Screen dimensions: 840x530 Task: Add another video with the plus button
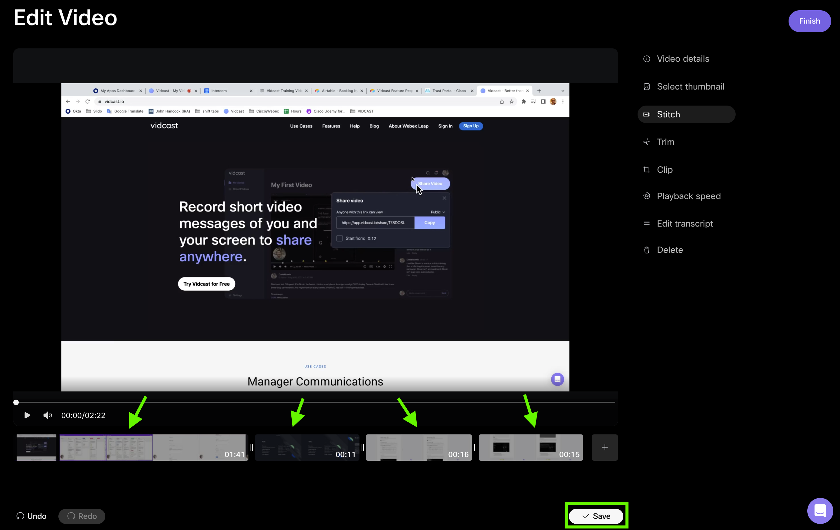(605, 447)
